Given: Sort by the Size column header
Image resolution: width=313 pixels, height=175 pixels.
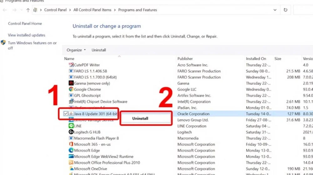Looking at the screenshot, I should [x=278, y=59].
